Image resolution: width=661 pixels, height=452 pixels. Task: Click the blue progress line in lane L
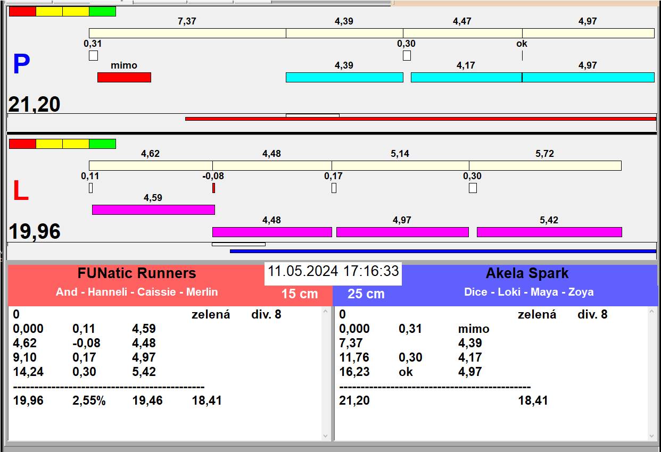click(x=443, y=251)
